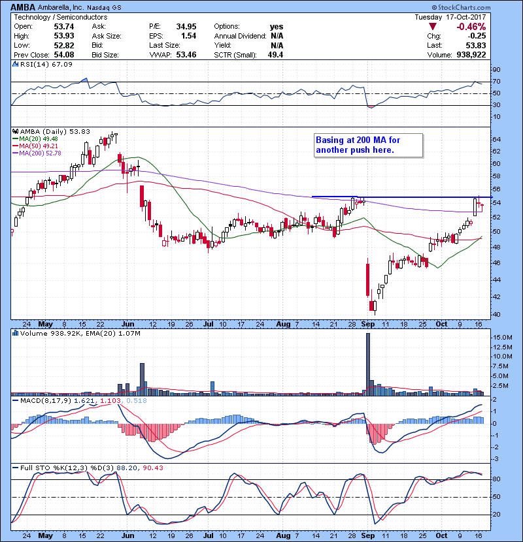This screenshot has width=523, height=542.
Task: Click the 'Basing at 200 MA' annotation box
Action: point(368,146)
